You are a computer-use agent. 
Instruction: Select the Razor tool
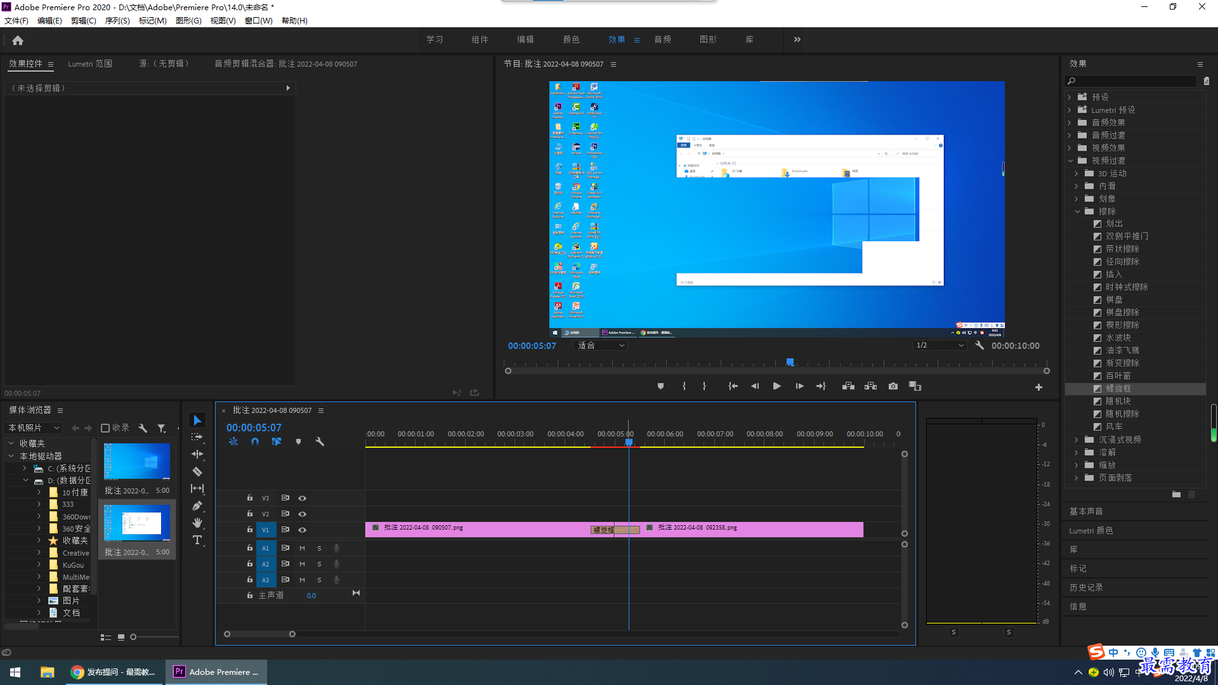[x=197, y=471]
